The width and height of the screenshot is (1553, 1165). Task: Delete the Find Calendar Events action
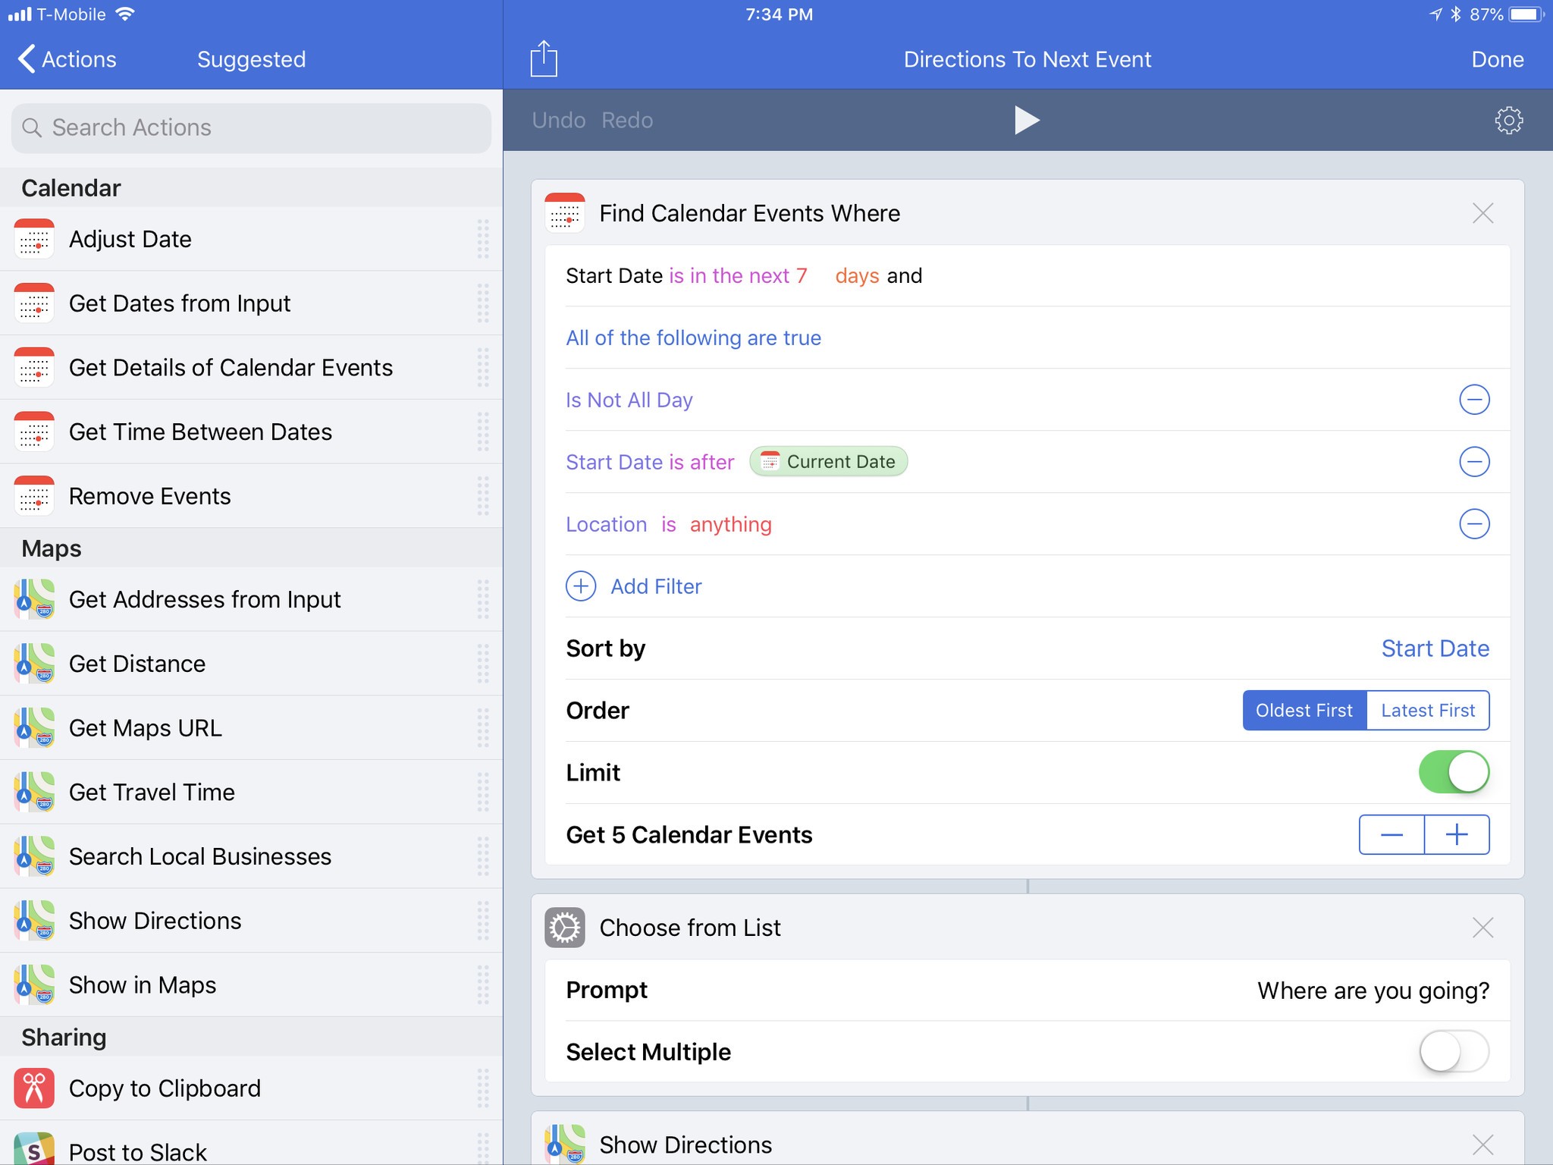pos(1482,213)
